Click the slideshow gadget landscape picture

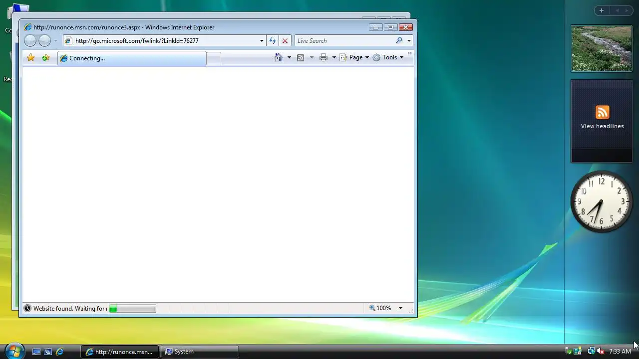(602, 48)
